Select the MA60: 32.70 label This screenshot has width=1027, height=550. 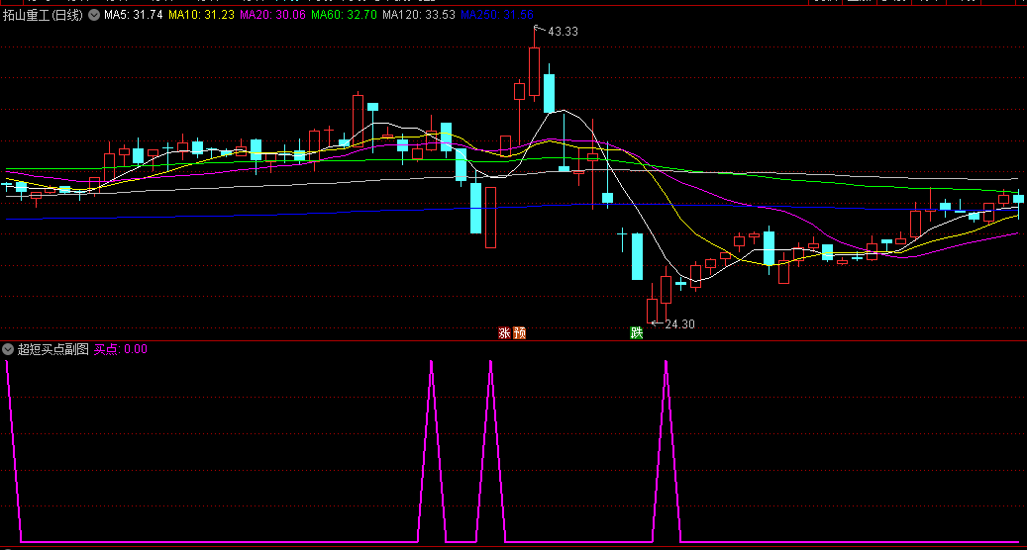pos(344,15)
